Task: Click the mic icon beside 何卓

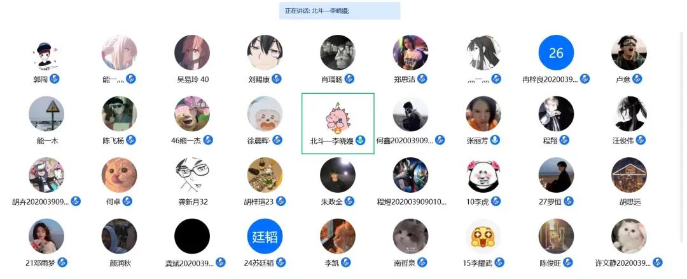Action: tap(127, 201)
